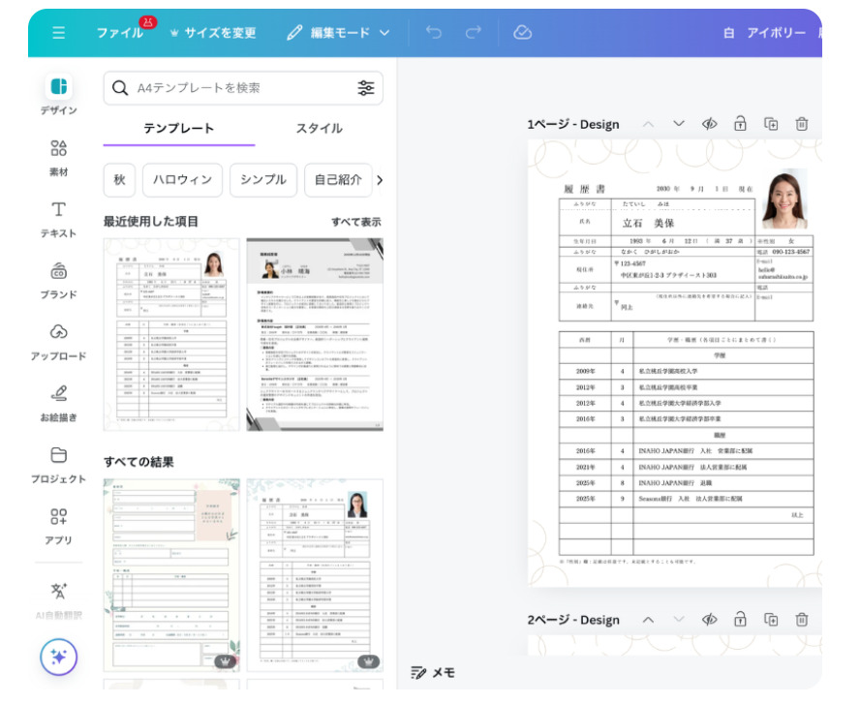This screenshot has height=704, width=860.
Task: Click the redo arrow icon
Action: [x=473, y=33]
